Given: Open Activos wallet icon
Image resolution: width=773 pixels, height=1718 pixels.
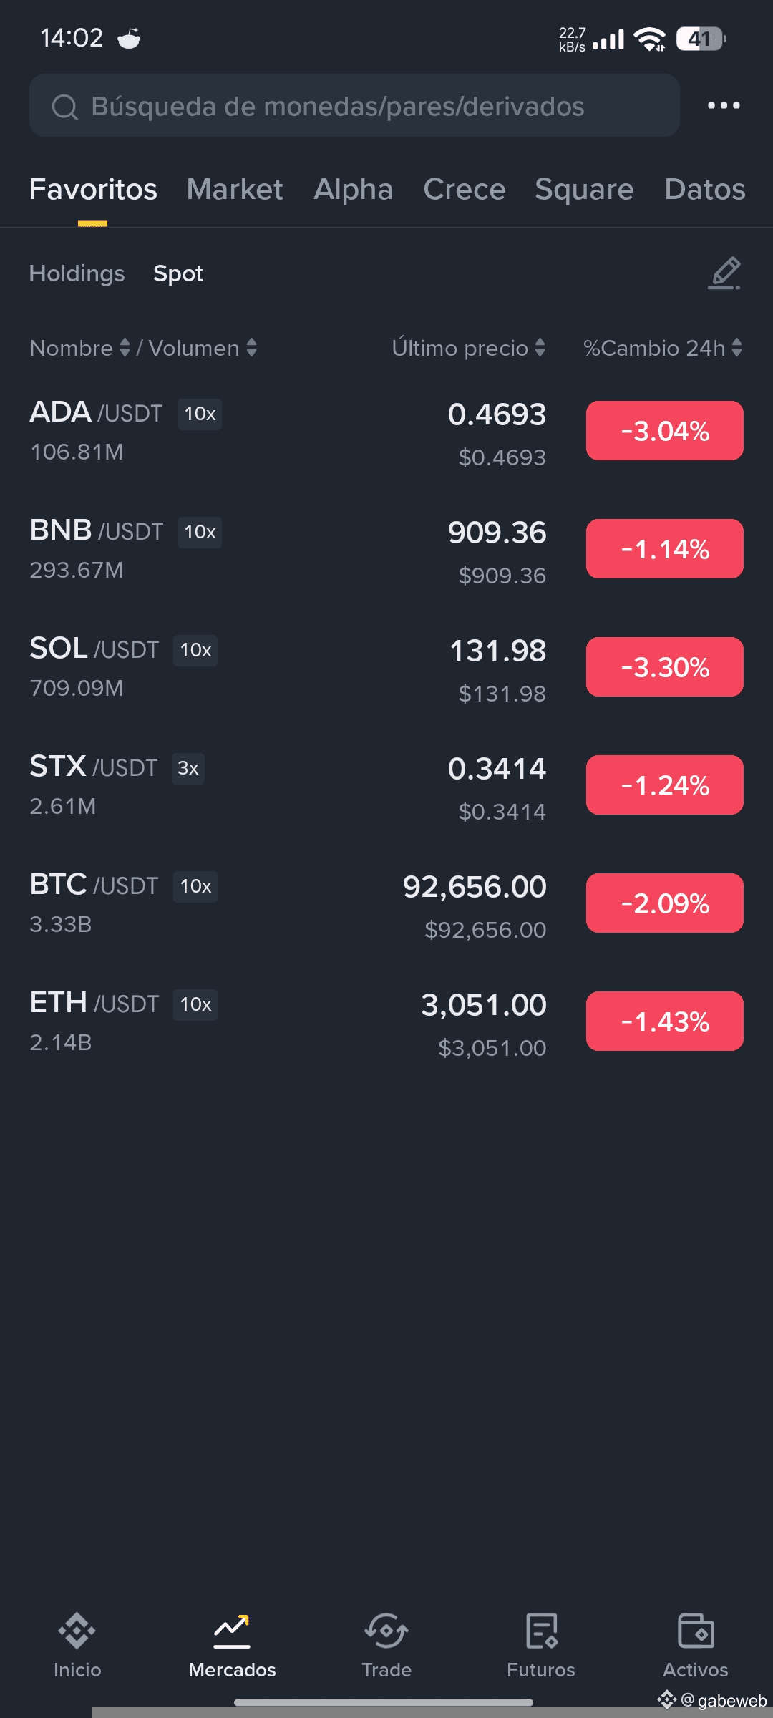Looking at the screenshot, I should pos(696,1631).
